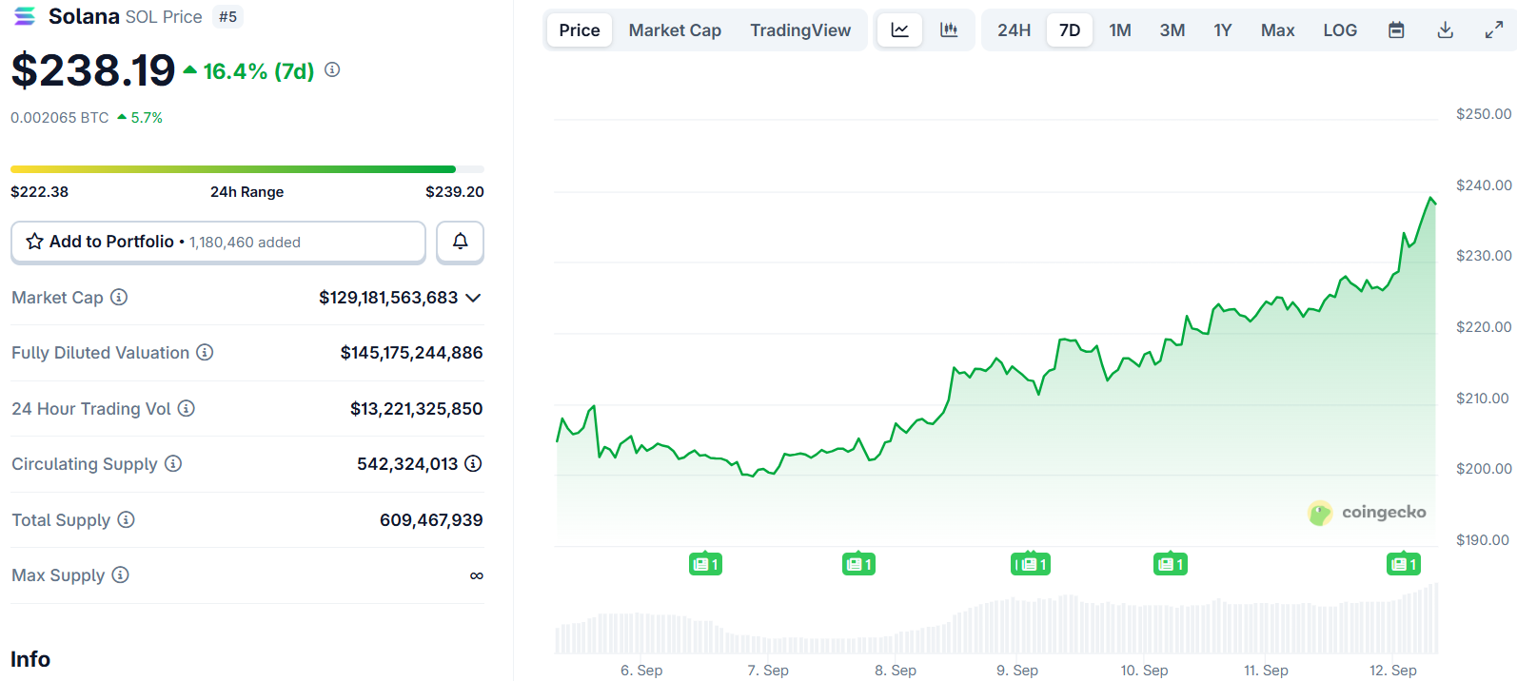
Task: Open Fully Diluted Valuation info icon
Action: (x=205, y=352)
